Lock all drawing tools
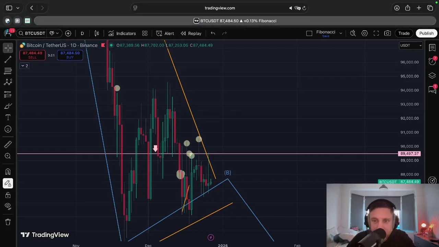439x247 pixels. pyautogui.click(x=8, y=195)
